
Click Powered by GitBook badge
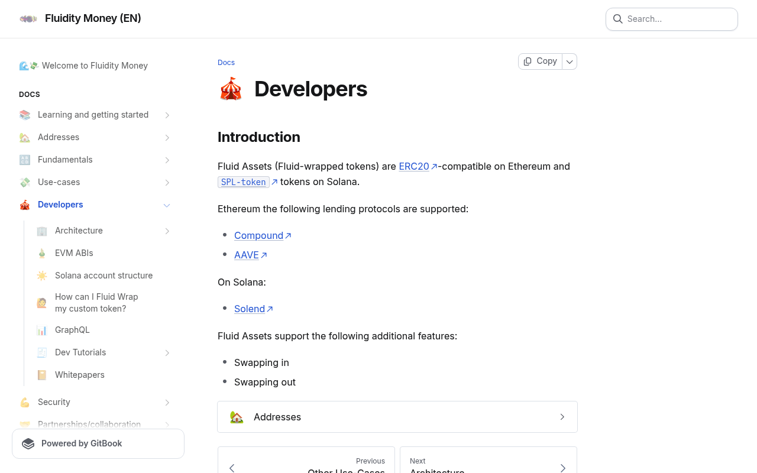click(x=98, y=443)
